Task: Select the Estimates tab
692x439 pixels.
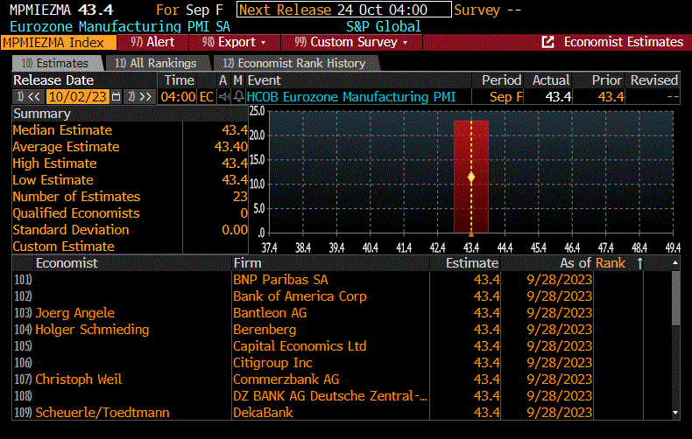Action: coord(56,64)
